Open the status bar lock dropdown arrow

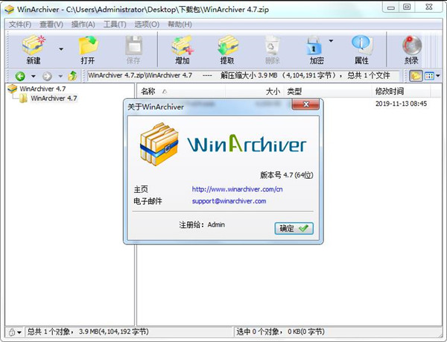pos(19,332)
